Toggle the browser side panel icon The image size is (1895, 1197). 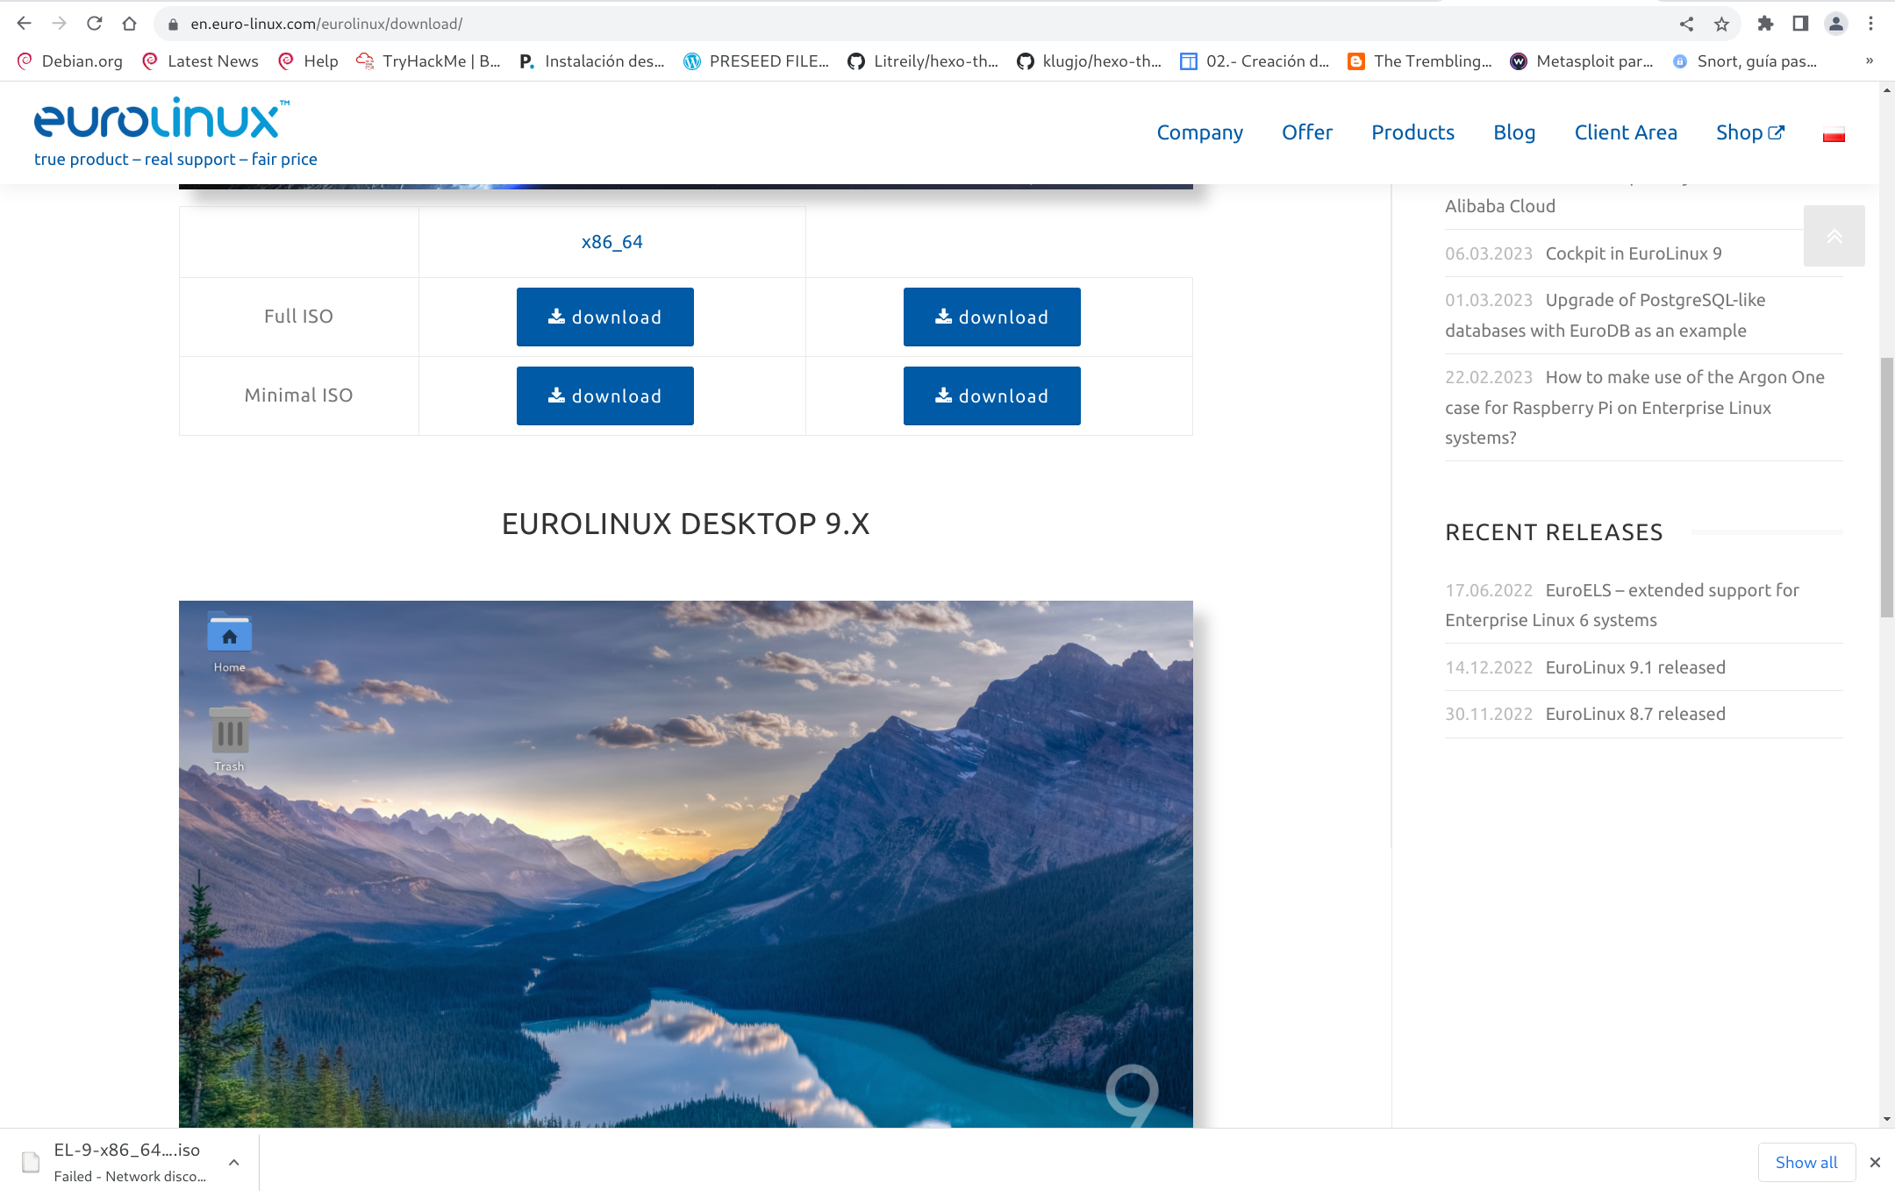click(1800, 24)
